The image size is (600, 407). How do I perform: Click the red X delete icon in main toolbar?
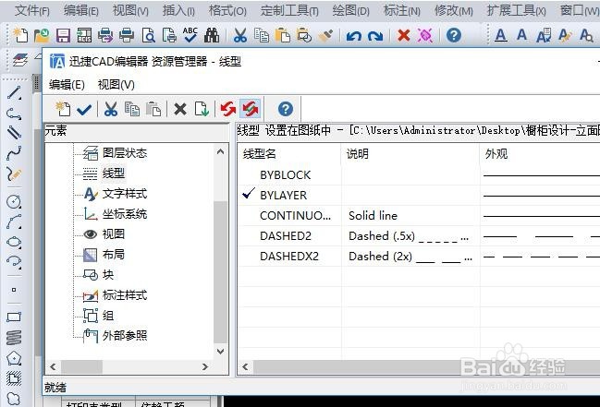pyautogui.click(x=404, y=36)
